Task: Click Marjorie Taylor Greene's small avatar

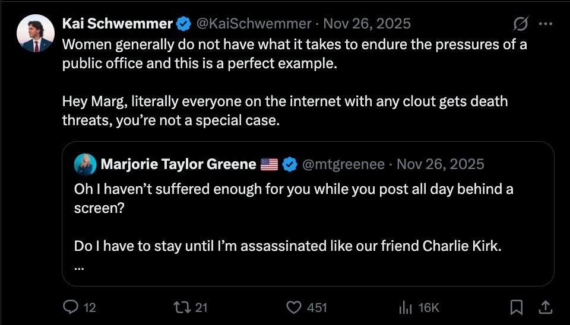Action: 85,164
